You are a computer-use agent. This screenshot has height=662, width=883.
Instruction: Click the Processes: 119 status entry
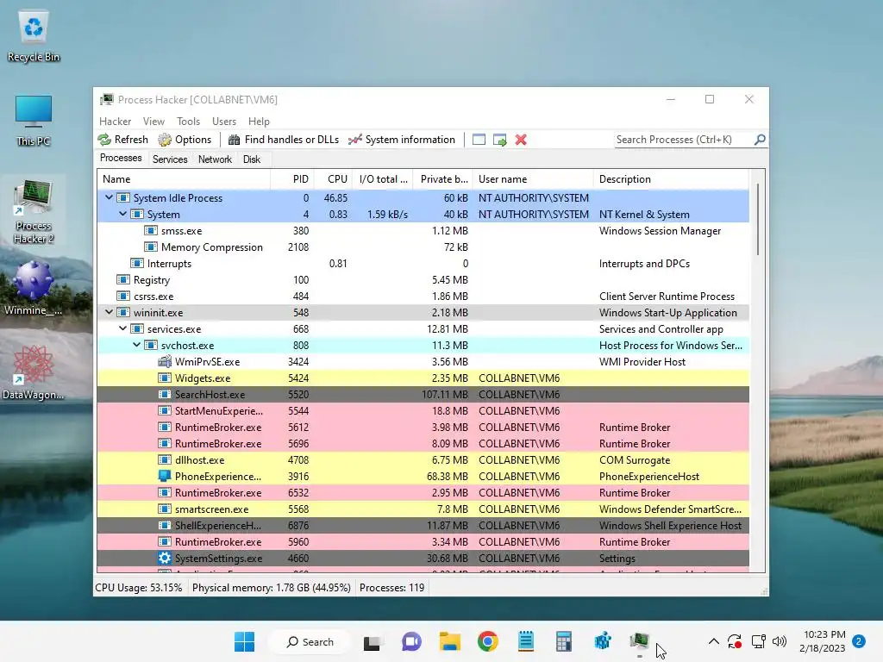[392, 588]
